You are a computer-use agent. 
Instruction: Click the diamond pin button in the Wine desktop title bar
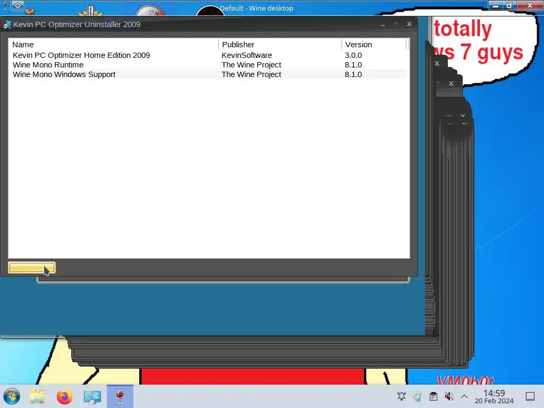18,5
